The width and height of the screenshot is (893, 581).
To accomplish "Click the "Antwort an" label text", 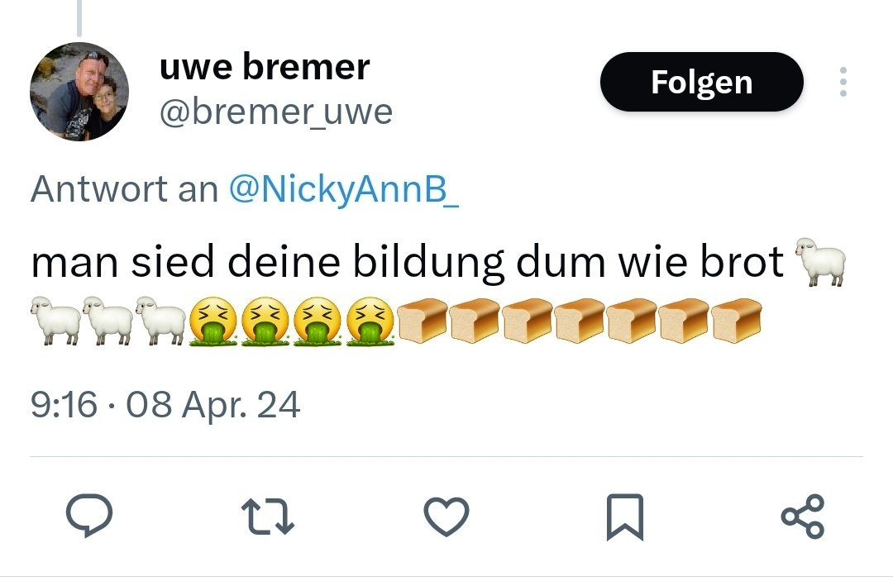I will pyautogui.click(x=122, y=190).
